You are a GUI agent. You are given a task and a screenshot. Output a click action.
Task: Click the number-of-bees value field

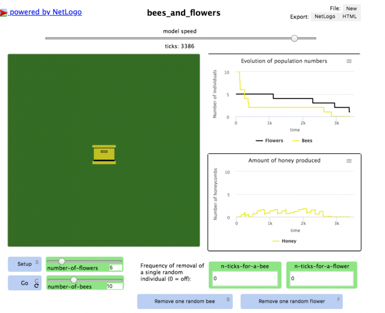coord(113,286)
